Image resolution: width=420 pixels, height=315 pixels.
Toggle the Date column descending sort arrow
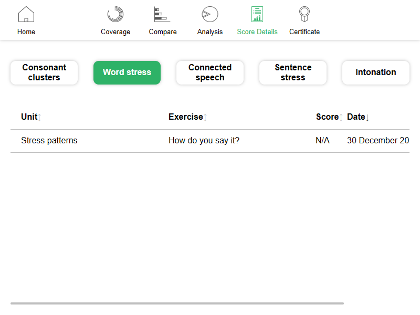point(367,118)
